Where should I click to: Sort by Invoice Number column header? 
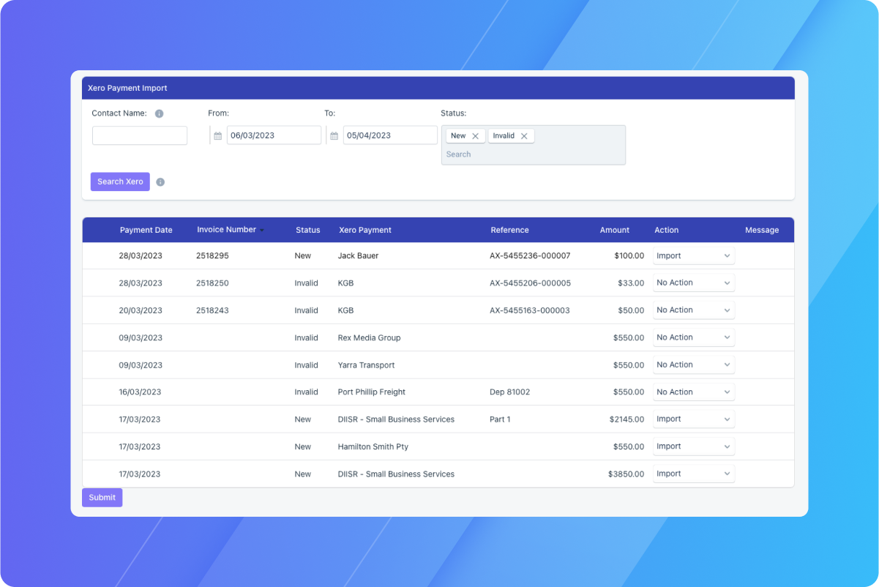tap(226, 230)
